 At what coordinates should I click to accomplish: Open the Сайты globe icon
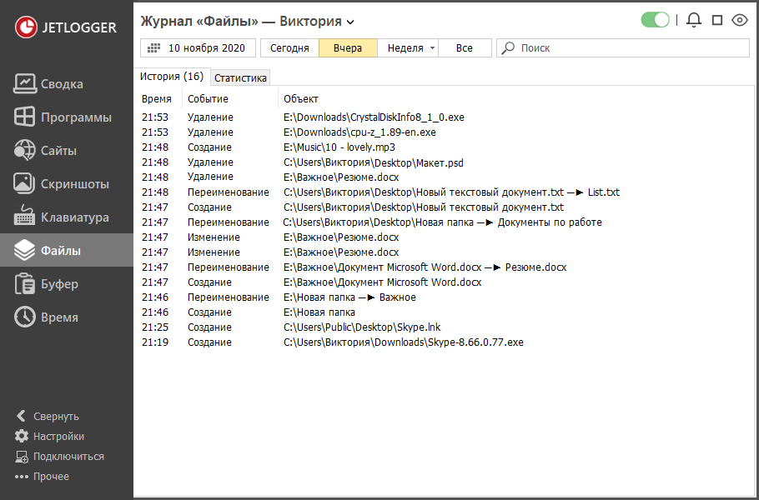[x=25, y=150]
